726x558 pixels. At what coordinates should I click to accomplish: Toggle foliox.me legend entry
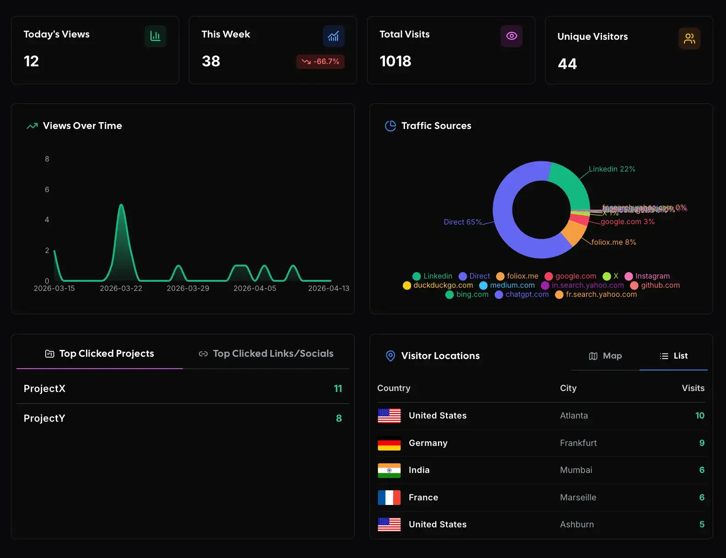pyautogui.click(x=517, y=276)
